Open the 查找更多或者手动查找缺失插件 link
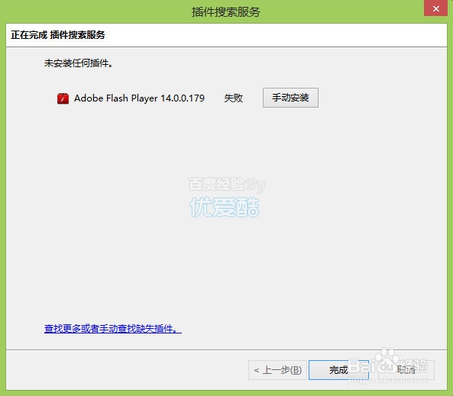 tap(113, 328)
